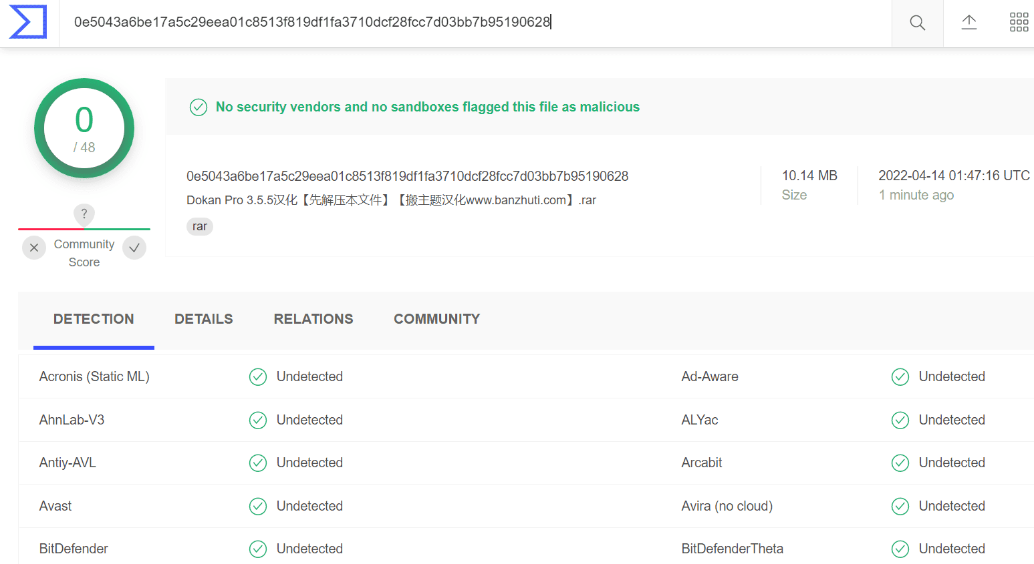This screenshot has width=1034, height=564.
Task: Select the file hash text below the banner
Action: 407,176
